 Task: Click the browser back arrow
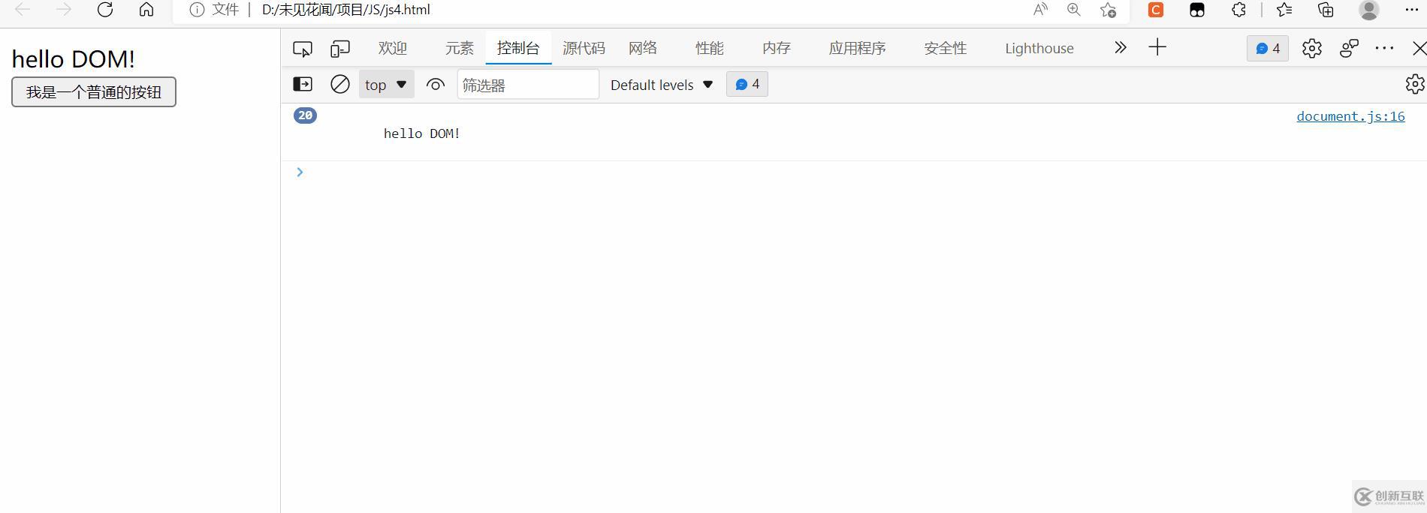23,10
